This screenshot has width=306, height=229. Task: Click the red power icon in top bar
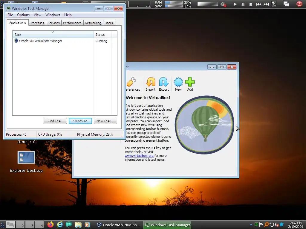tap(299, 4)
